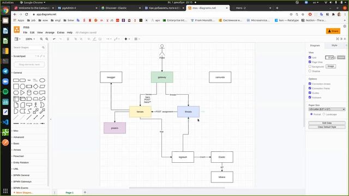This screenshot has width=349, height=196.
Task: Click the Delete trash toolbar icon
Action: (x=68, y=39)
